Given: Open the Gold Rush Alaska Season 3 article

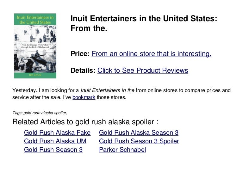Looking at the screenshot, I should click(139, 132).
